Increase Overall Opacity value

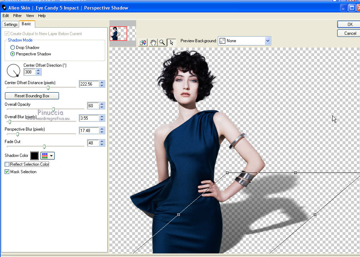[102, 104]
